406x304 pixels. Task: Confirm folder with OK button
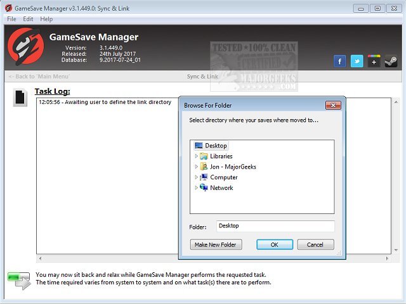click(x=275, y=244)
